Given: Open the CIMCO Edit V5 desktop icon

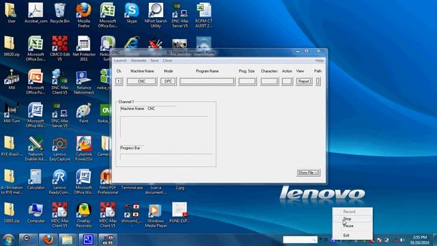Looking at the screenshot, I should (x=59, y=49).
